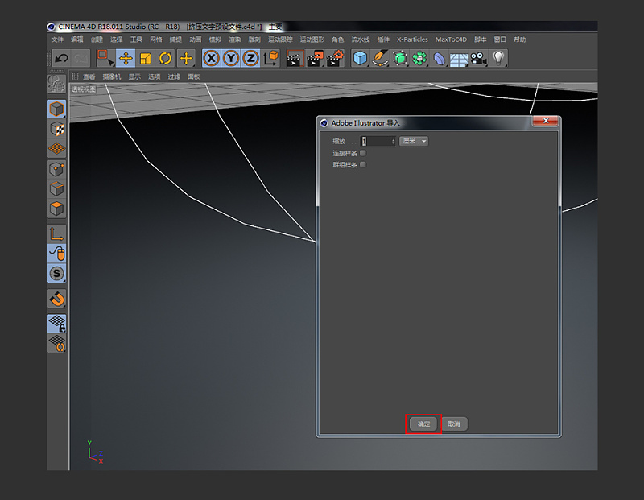
Task: Click the Camera object icon
Action: click(479, 58)
